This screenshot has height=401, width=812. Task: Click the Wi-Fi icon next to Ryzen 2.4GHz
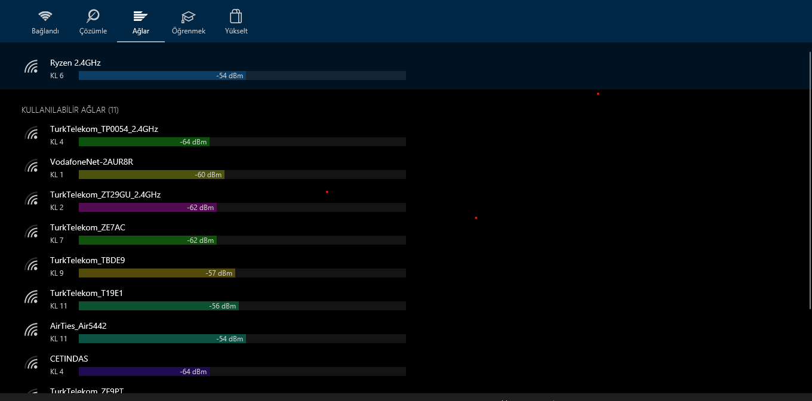(x=32, y=66)
